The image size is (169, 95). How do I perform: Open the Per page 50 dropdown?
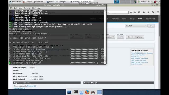coord(120,37)
